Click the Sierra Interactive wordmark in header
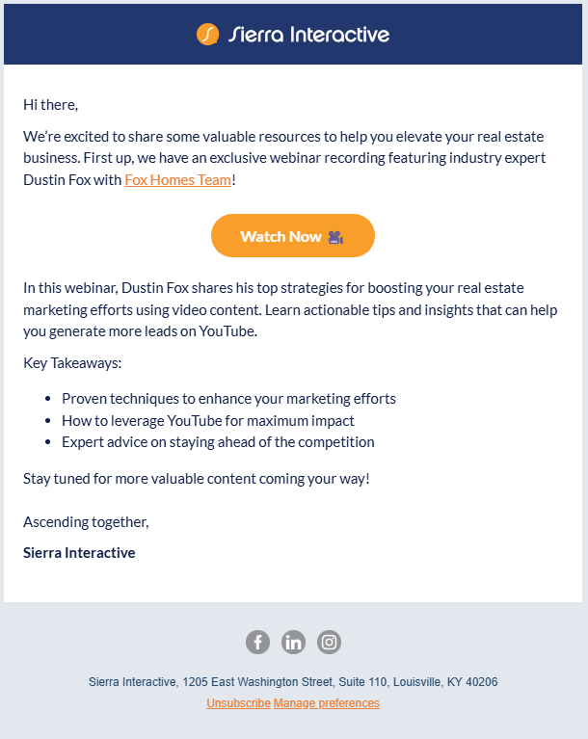588x739 pixels. [308, 35]
